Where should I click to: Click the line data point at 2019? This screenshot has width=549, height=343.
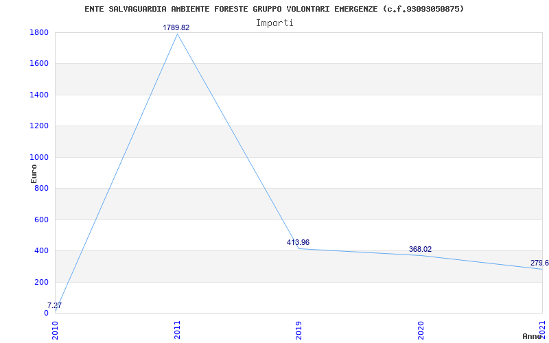[299, 248]
